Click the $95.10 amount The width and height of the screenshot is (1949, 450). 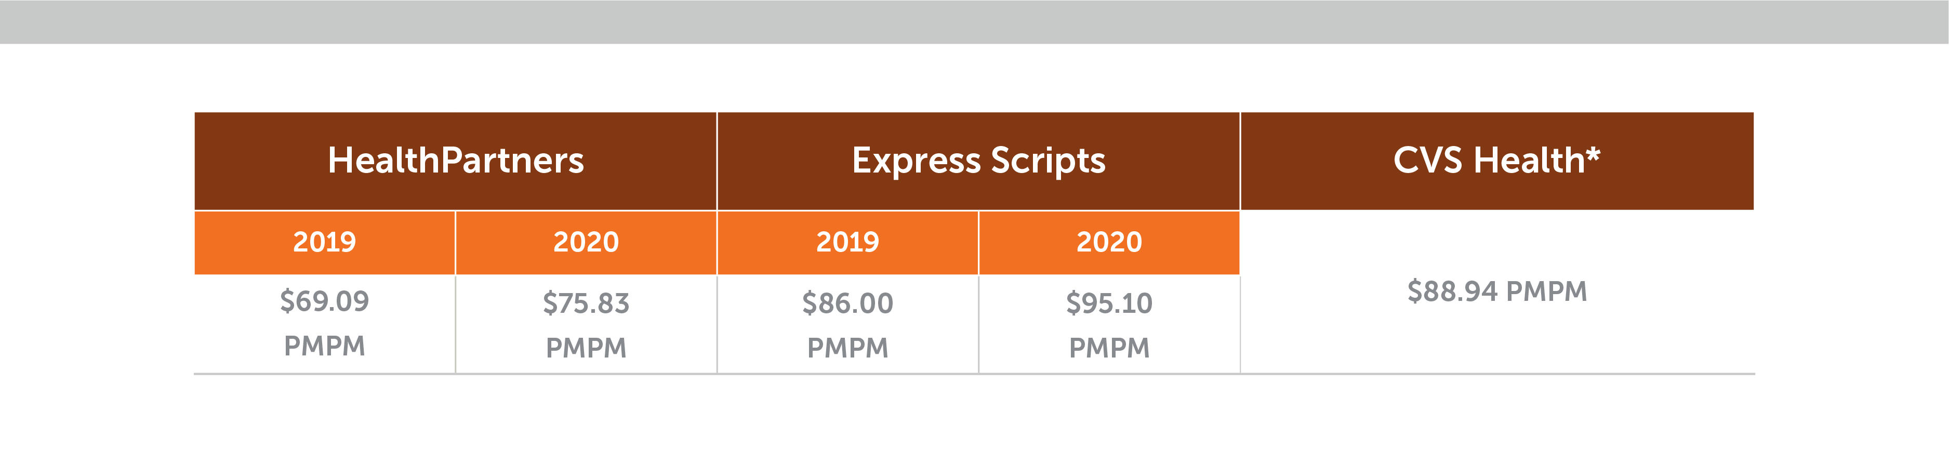(x=1109, y=303)
